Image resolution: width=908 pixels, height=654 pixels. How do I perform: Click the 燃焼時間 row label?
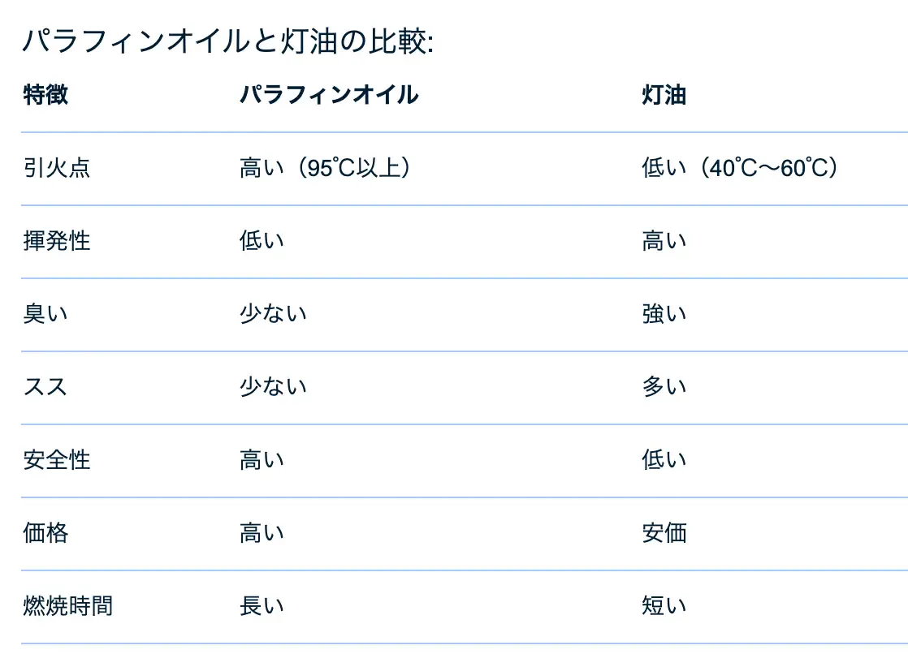(68, 606)
